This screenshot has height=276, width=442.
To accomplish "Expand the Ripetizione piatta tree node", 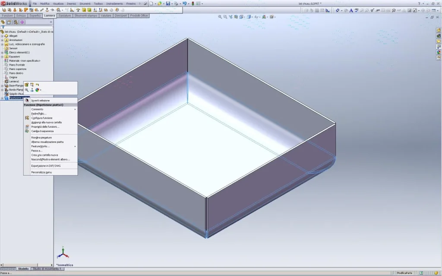I will [x=2, y=98].
